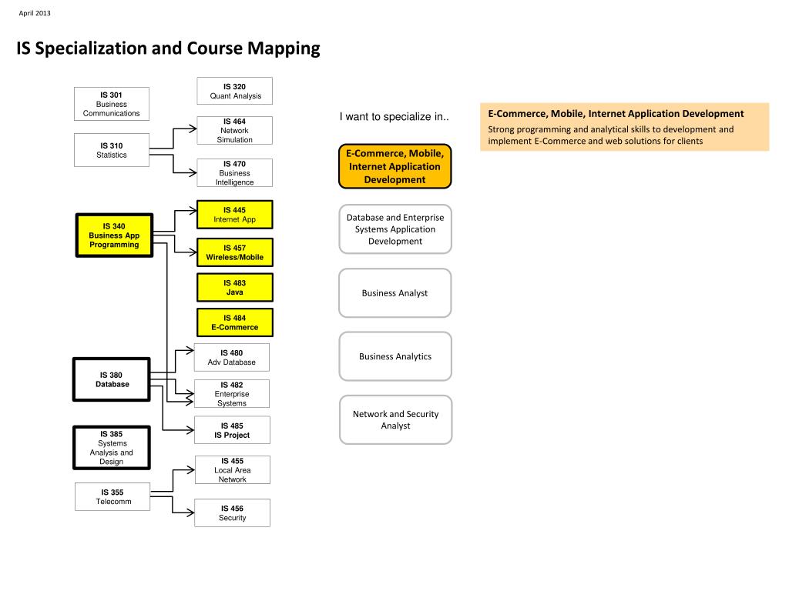This screenshot has height=591, width=789.
Task: Click the IS 457 Wireless/Mobile course box
Action: tap(234, 252)
